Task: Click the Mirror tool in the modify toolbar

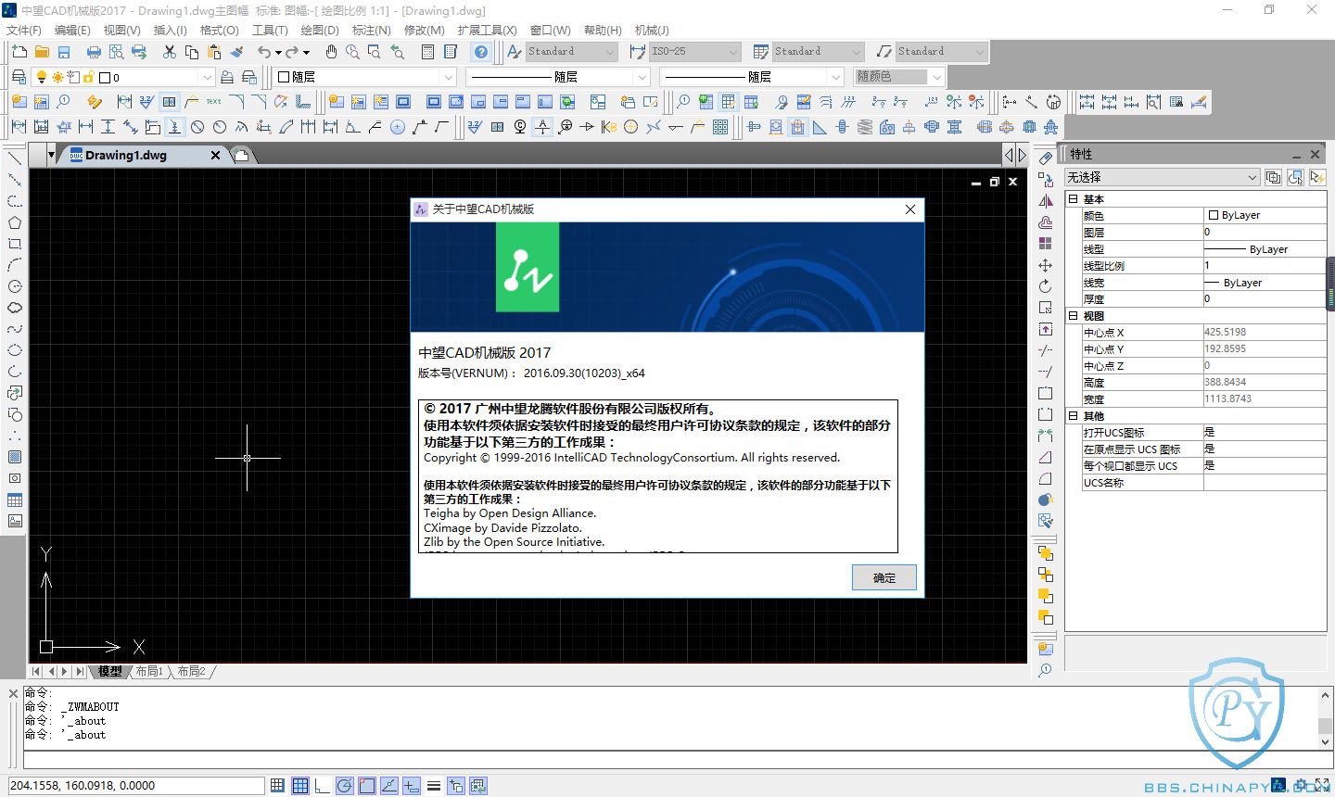Action: (1046, 201)
